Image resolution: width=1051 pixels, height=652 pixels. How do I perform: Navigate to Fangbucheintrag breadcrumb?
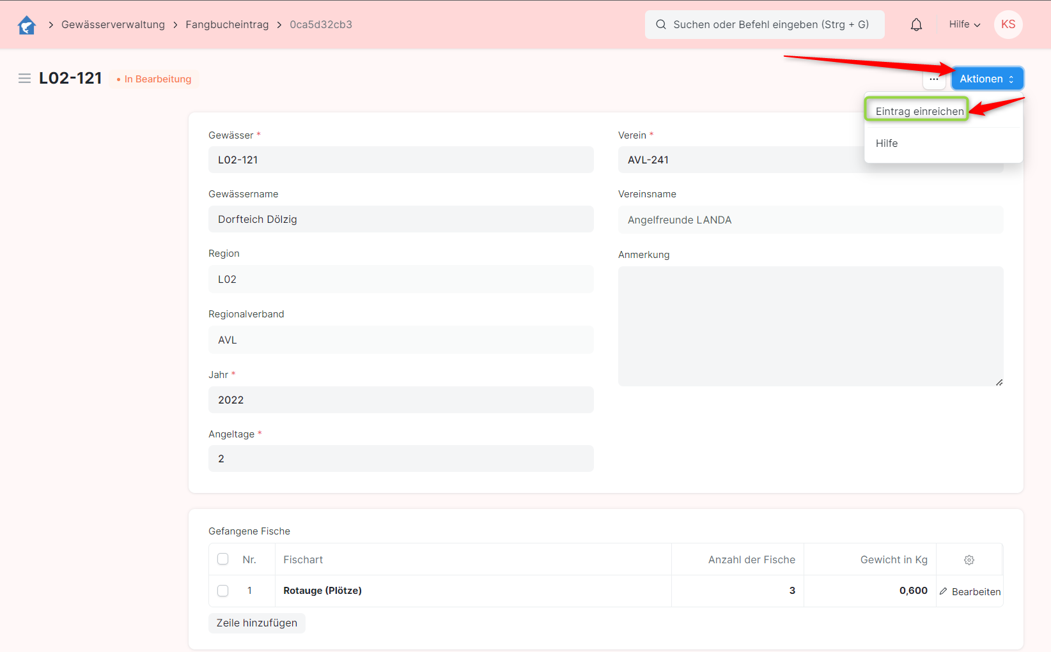tap(227, 25)
